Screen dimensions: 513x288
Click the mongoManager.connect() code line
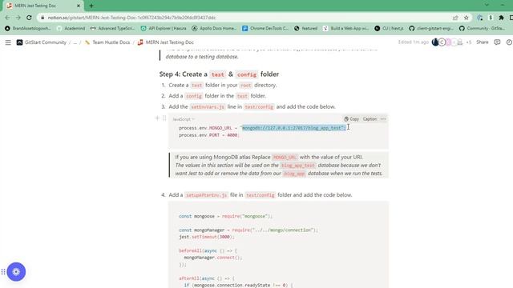[213, 258]
